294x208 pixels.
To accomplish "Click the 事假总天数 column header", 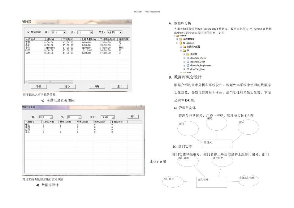I will pos(119,122).
